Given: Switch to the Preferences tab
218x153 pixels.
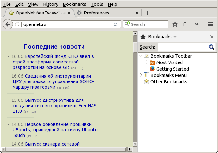Looking at the screenshot, I should click(x=96, y=13).
